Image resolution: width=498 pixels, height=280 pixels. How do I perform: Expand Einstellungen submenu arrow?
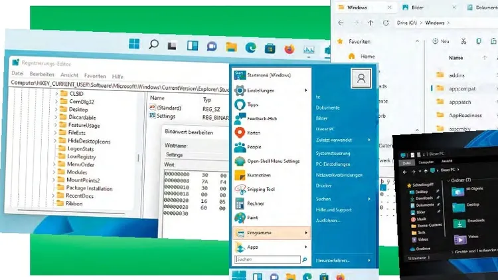coord(306,90)
